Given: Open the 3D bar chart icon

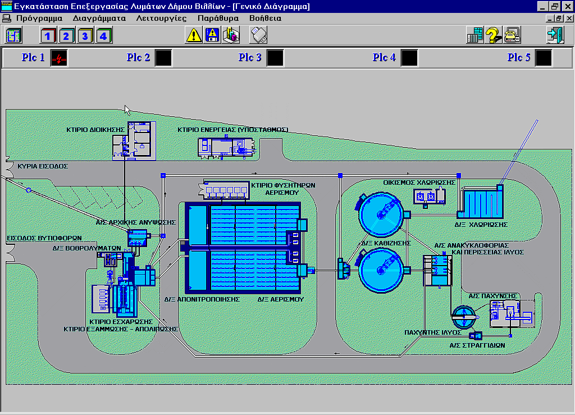Looking at the screenshot, I should point(231,35).
